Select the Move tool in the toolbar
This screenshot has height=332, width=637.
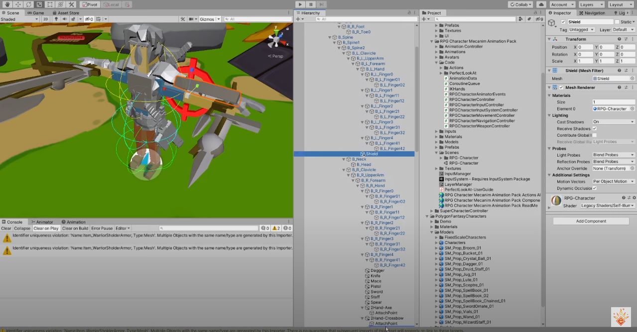point(18,4)
